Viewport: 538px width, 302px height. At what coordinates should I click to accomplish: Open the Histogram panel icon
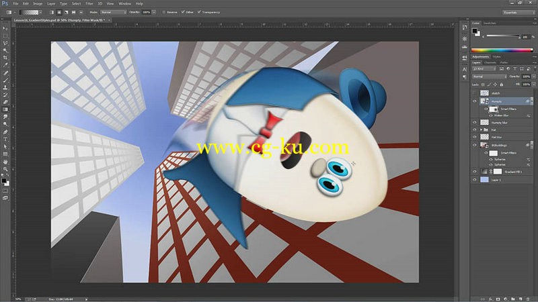tap(465, 46)
